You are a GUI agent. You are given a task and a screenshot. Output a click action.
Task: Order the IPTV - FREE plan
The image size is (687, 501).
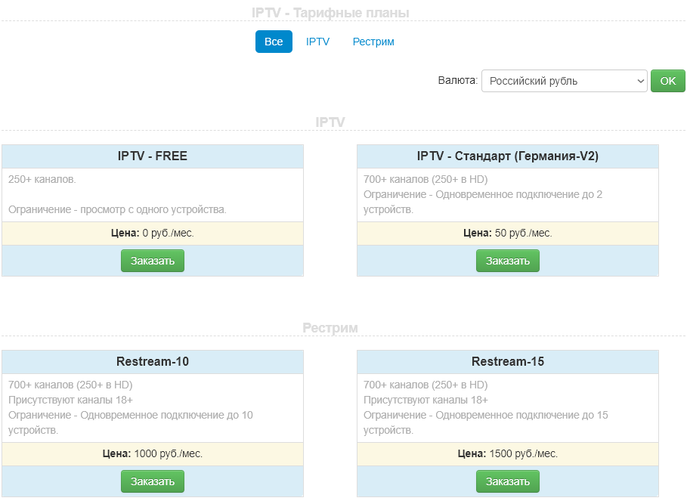click(x=153, y=261)
